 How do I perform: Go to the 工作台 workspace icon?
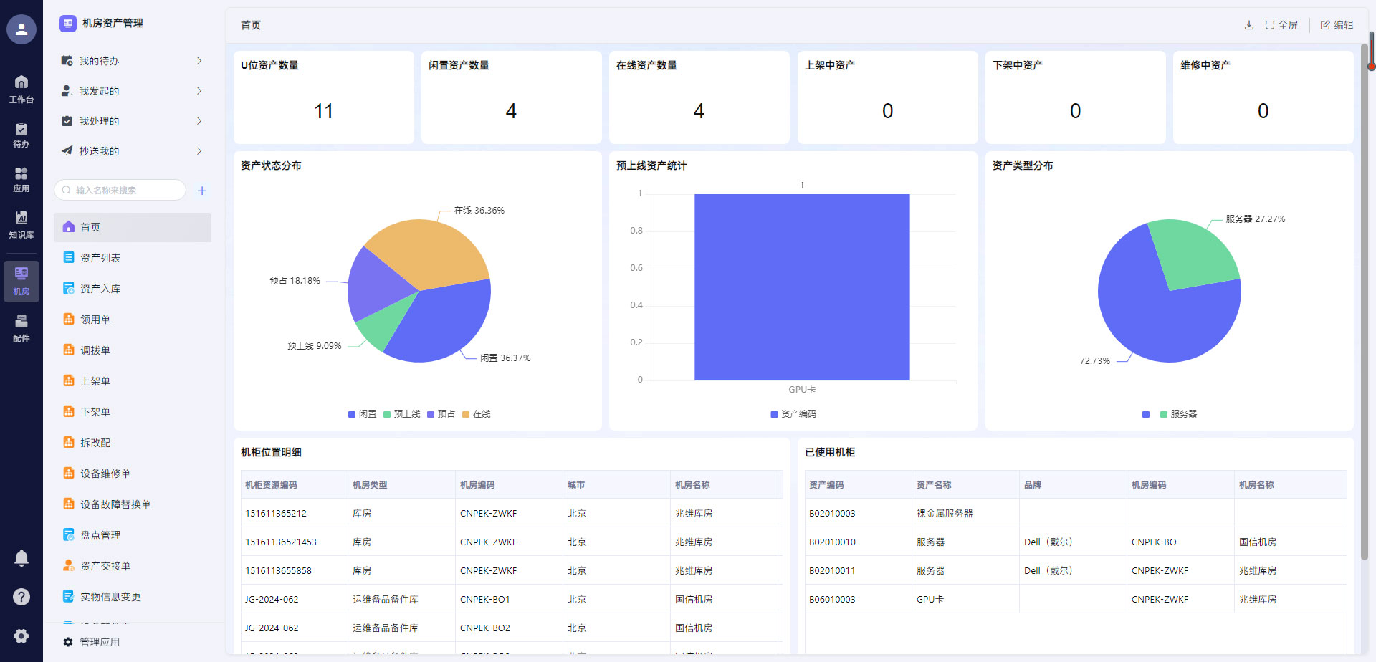tap(21, 87)
